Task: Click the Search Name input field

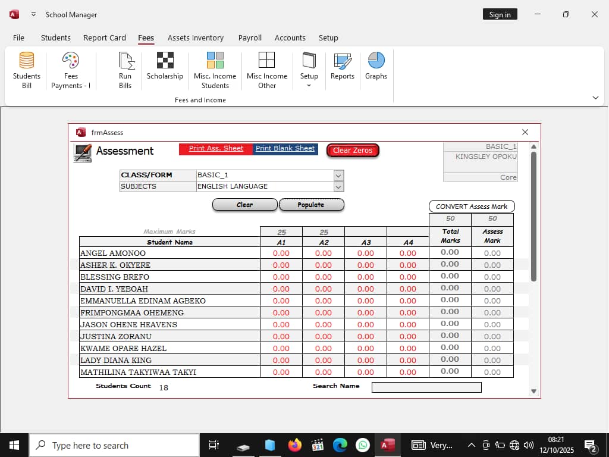Action: click(x=426, y=387)
